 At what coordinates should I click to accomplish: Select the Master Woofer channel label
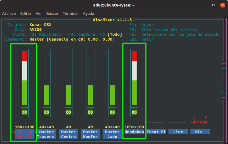click(x=91, y=134)
